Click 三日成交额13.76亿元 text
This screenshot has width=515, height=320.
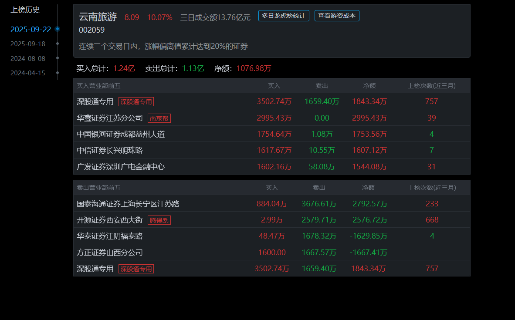click(x=215, y=17)
